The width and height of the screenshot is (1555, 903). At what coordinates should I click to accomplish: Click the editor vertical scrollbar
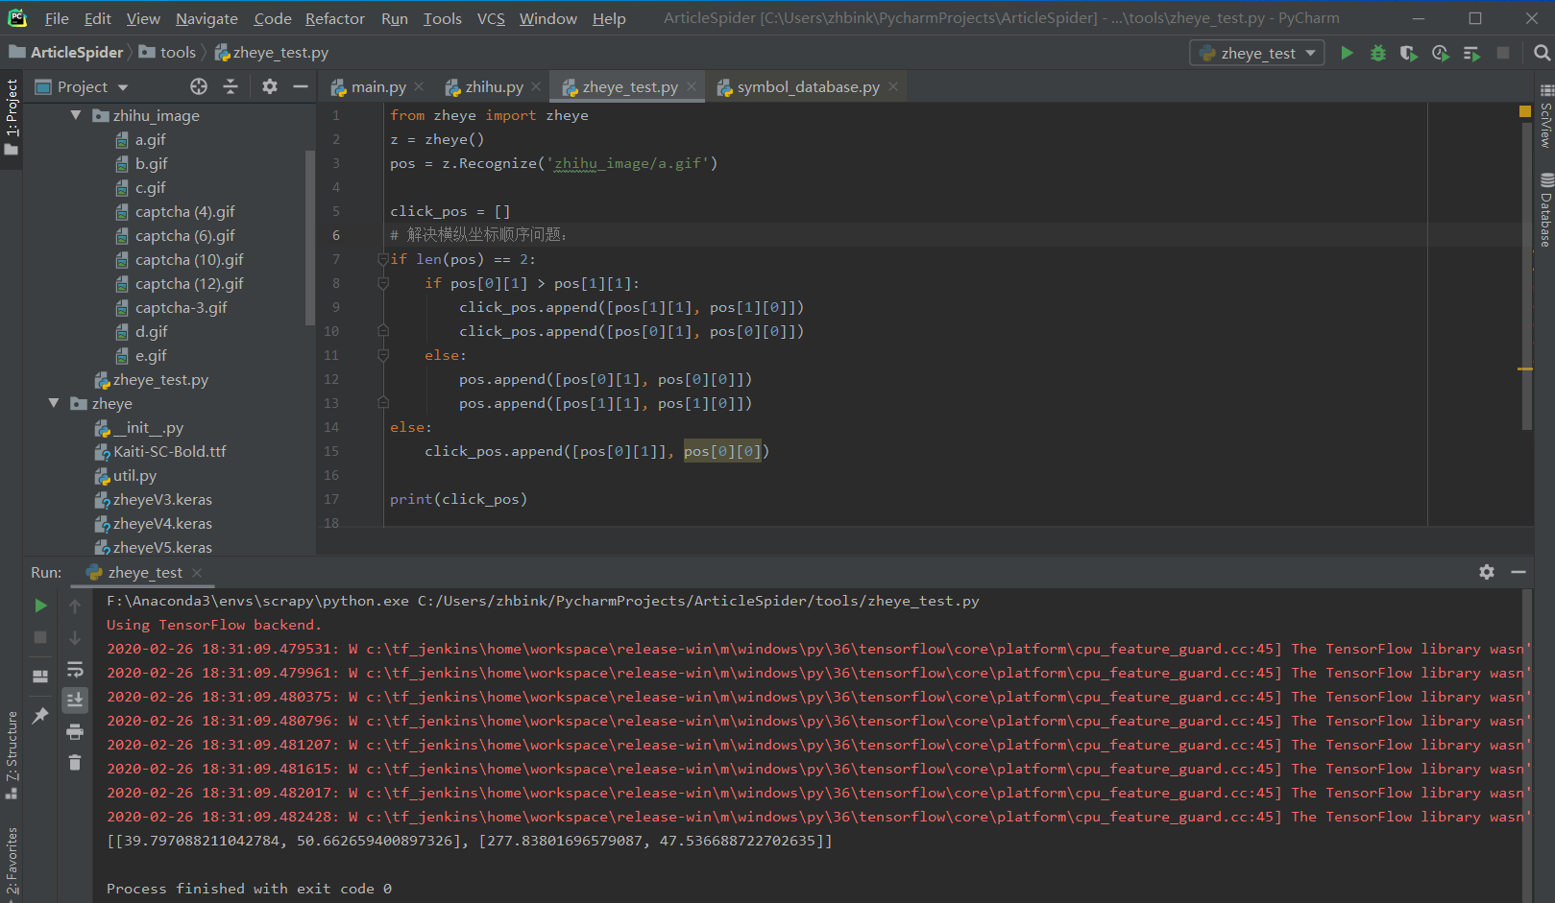tap(1527, 278)
